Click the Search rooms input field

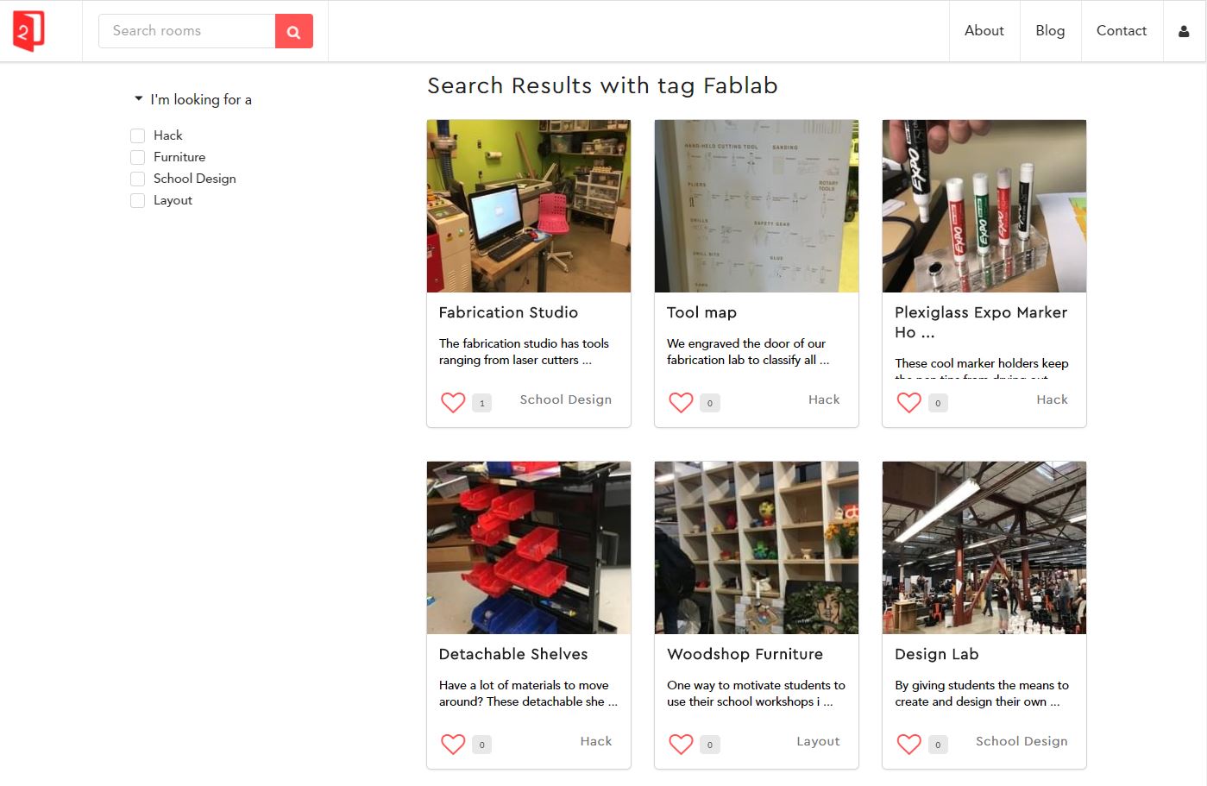(x=187, y=31)
